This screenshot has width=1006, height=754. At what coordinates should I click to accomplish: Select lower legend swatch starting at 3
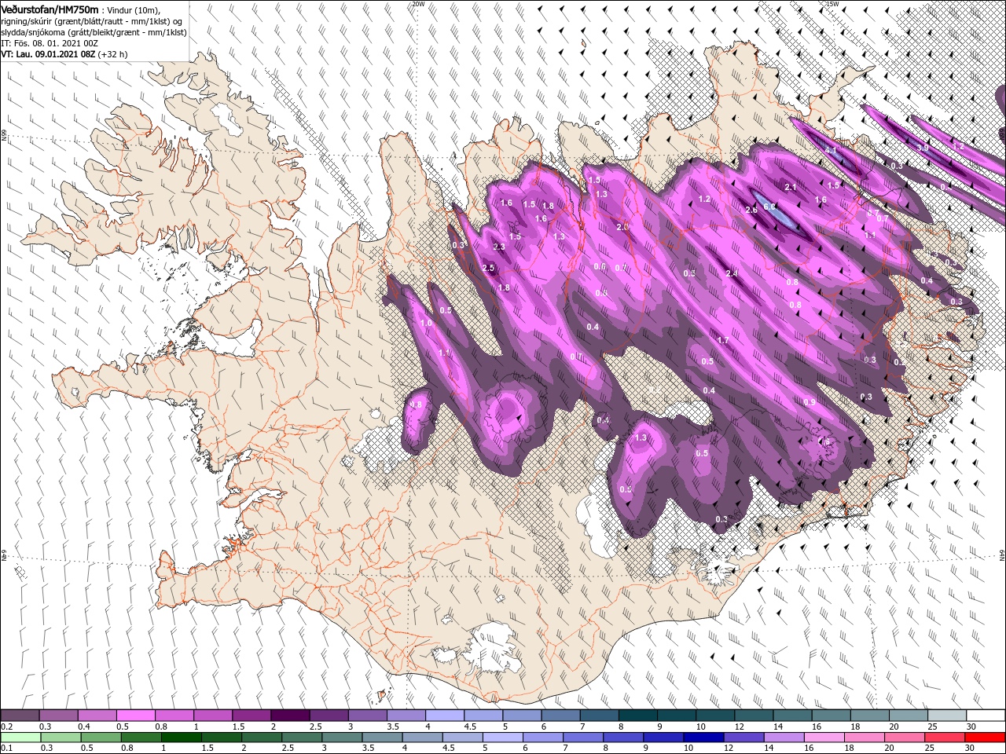(x=341, y=737)
